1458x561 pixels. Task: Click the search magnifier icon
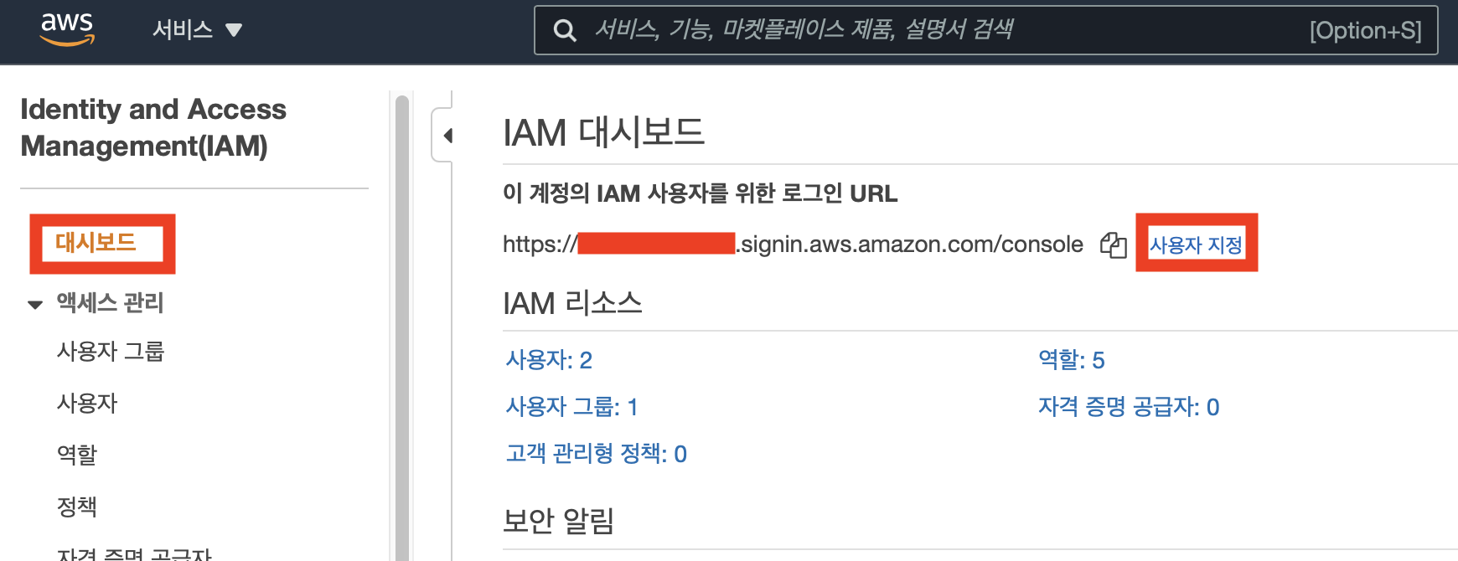(x=565, y=31)
